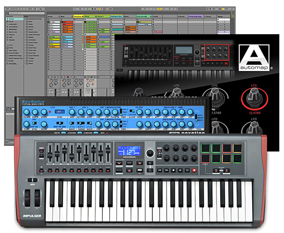The height and width of the screenshot is (233, 284).
Task: Toggle the OSC 1 Wave switch in BassStation
Action: (x=72, y=123)
